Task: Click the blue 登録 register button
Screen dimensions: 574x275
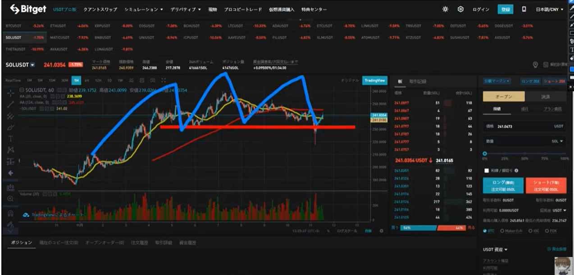Action: pyautogui.click(x=505, y=9)
